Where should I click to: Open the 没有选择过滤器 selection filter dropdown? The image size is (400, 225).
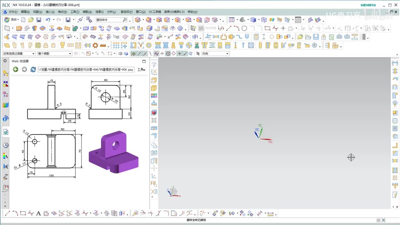pos(19,53)
